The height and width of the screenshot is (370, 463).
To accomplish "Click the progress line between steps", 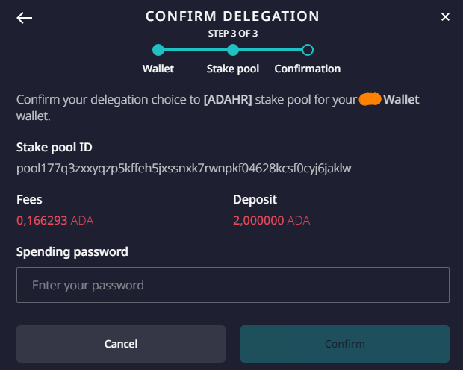I will click(196, 50).
